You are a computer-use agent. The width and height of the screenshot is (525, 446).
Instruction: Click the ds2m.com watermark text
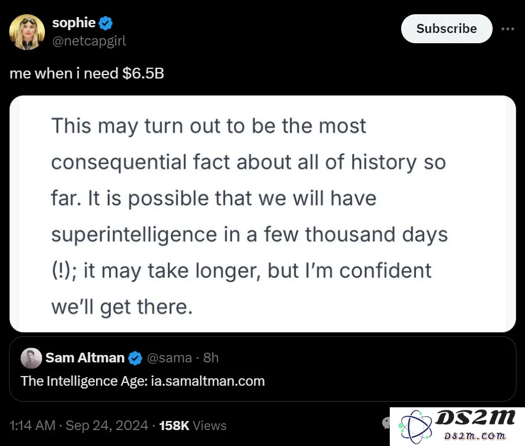475,436
